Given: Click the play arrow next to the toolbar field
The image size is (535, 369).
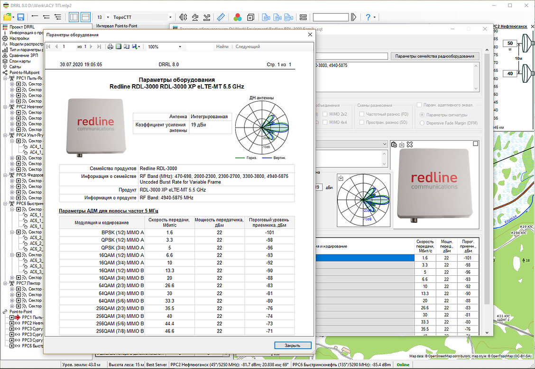Looking at the screenshot, I should pyautogui.click(x=353, y=17).
